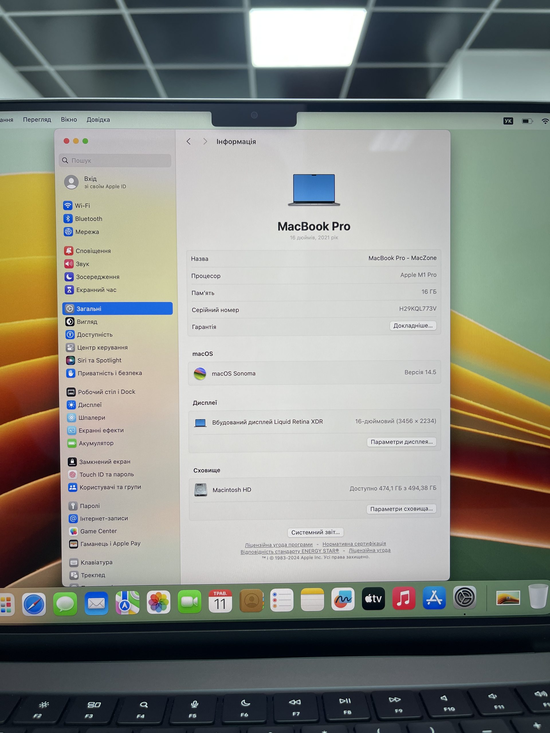Screen dimensions: 550x733
Task: Open App Store from the Dock
Action: pyautogui.click(x=434, y=598)
